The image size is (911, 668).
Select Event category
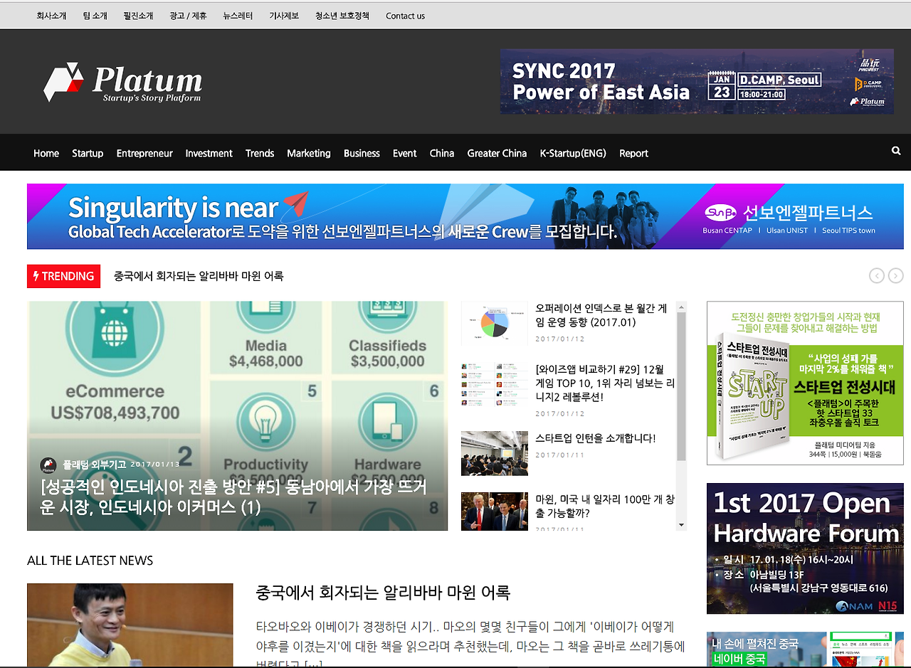[x=405, y=153]
